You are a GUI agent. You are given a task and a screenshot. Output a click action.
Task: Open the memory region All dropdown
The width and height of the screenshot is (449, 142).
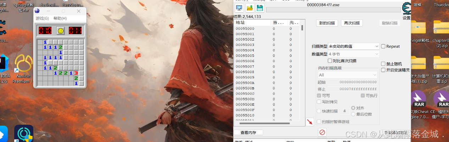347,75
